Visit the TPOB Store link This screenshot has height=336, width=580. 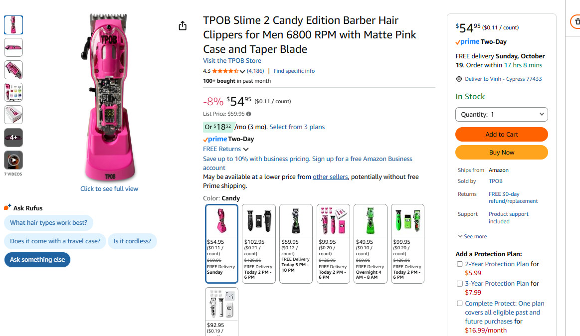tap(232, 61)
